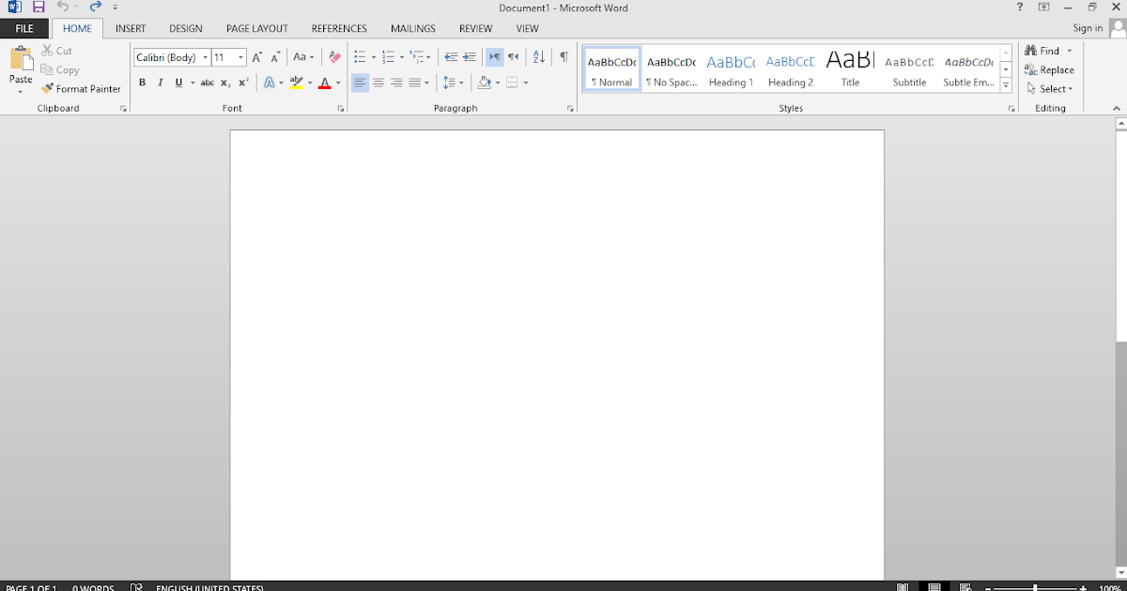This screenshot has width=1127, height=591.
Task: Toggle bold formatting
Action: click(143, 83)
